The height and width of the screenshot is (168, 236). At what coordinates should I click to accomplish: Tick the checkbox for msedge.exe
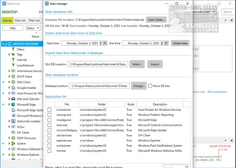click(49, 120)
